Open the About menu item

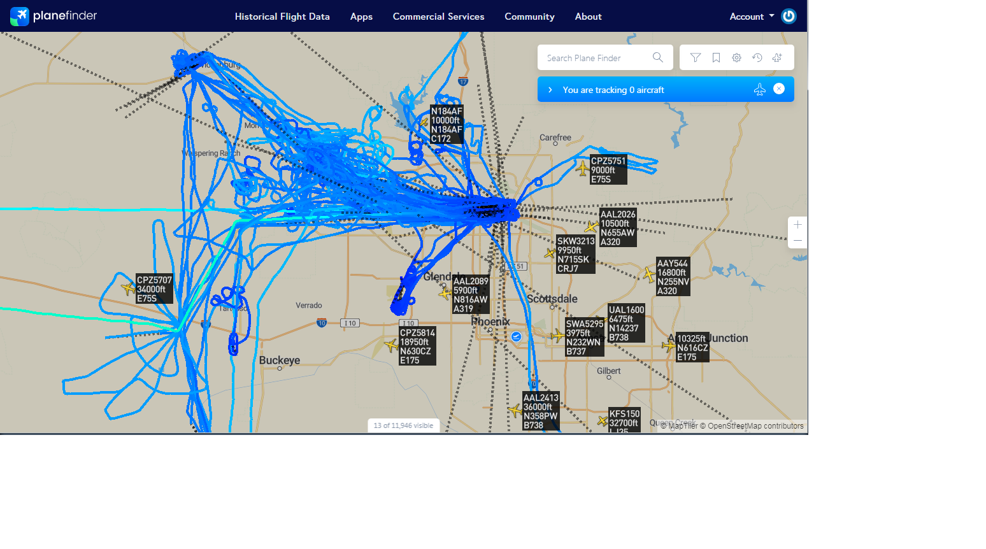pyautogui.click(x=588, y=17)
